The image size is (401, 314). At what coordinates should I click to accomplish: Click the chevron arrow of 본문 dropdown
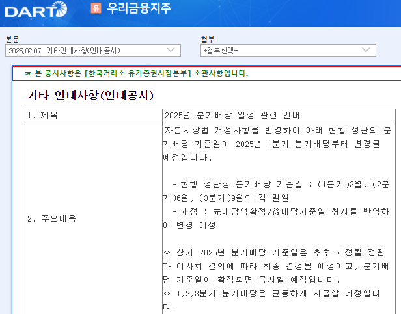click(x=171, y=50)
